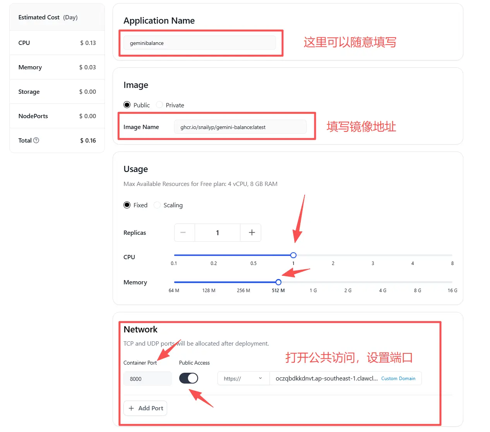
Task: Click the Total cost help icon
Action: click(x=36, y=140)
